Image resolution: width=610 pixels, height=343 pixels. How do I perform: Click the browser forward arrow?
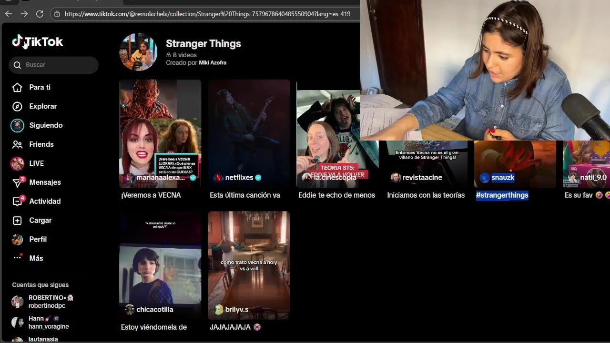click(x=24, y=14)
